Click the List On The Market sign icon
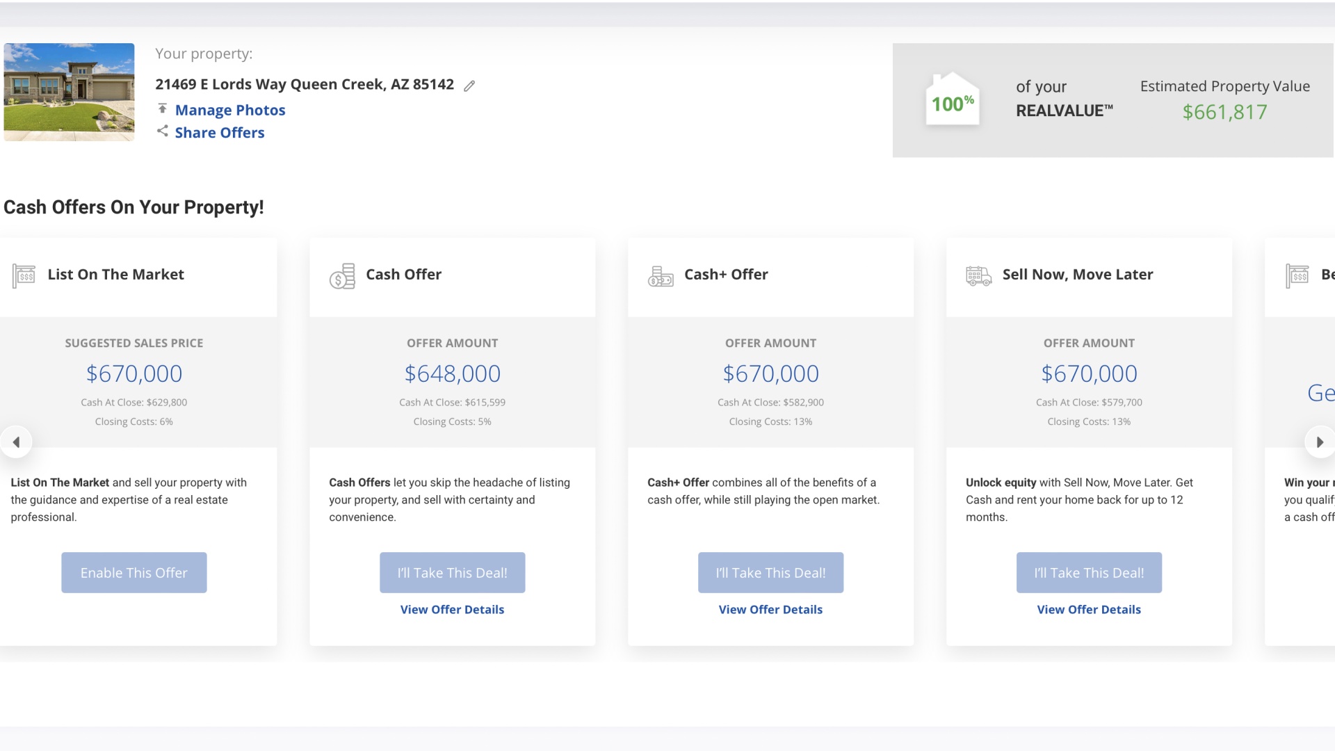This screenshot has height=751, width=1335. tap(24, 276)
